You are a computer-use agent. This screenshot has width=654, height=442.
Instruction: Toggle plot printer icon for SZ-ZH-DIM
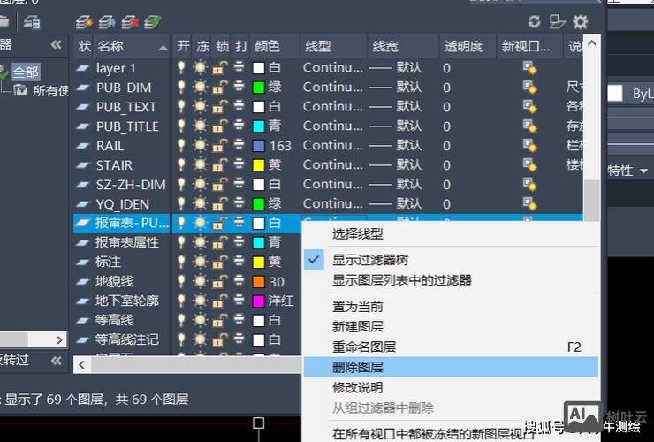239,184
